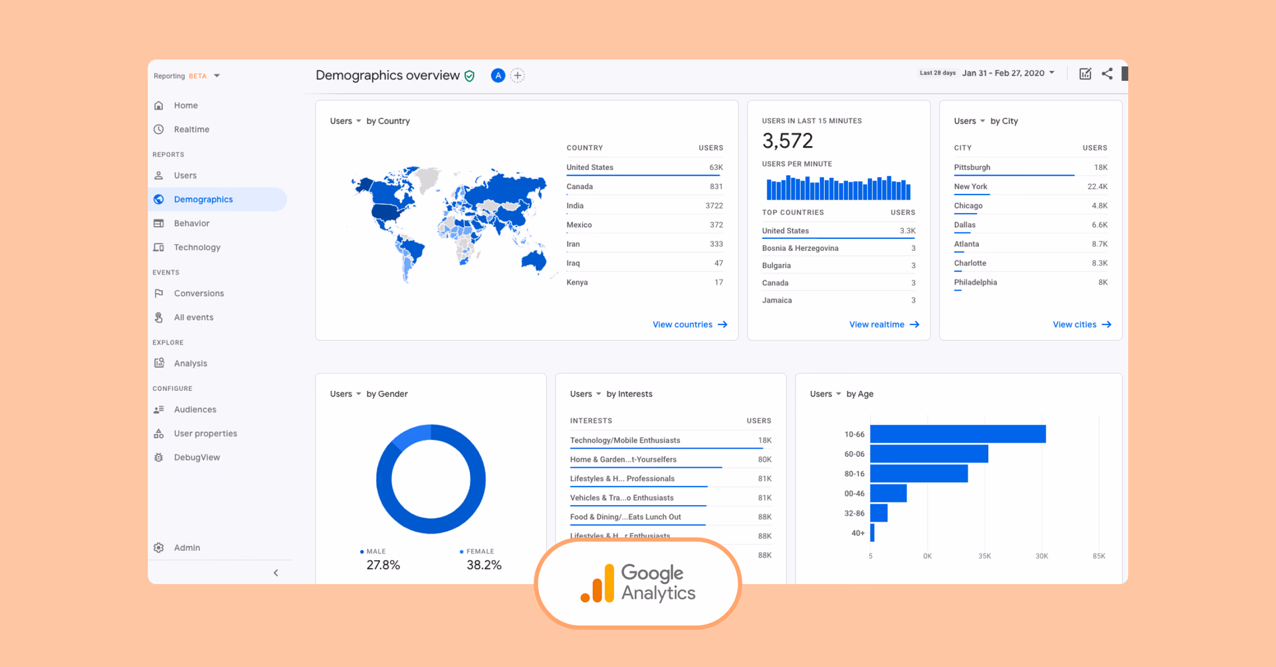
Task: Click the View countries link
Action: click(689, 325)
